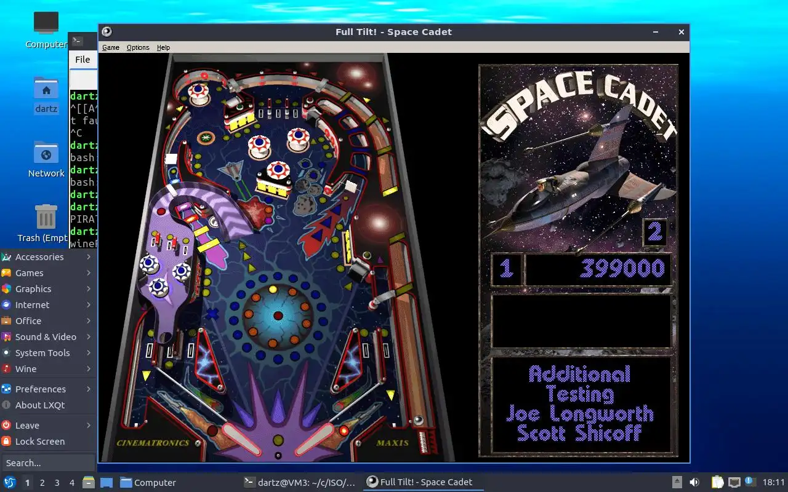Click the 'Joe Longworth' credit text
Screen dimensions: 788x492
(579, 413)
